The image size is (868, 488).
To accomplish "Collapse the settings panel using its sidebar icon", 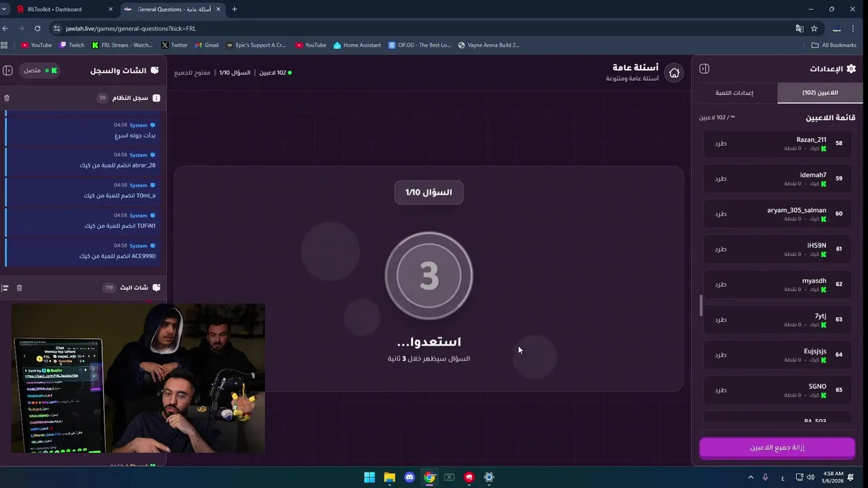I will pyautogui.click(x=704, y=68).
